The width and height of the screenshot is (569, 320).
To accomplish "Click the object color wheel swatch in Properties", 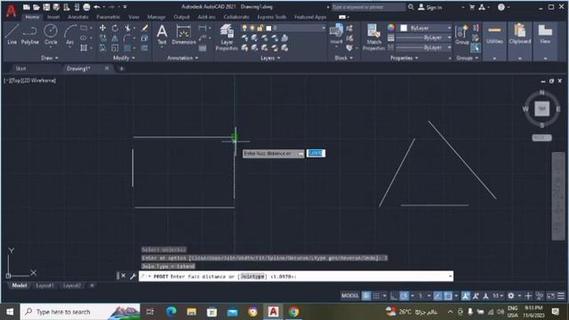I will point(391,28).
